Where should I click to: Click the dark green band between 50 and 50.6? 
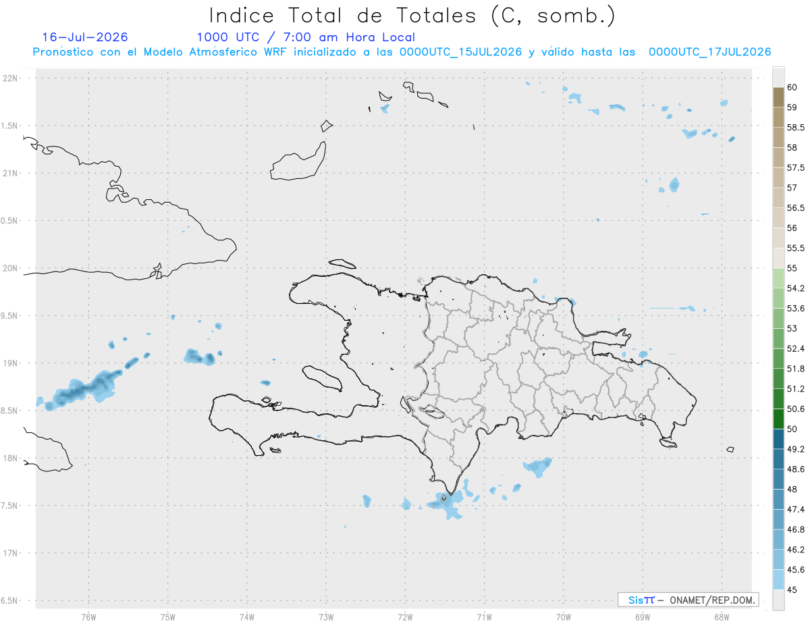pos(778,419)
